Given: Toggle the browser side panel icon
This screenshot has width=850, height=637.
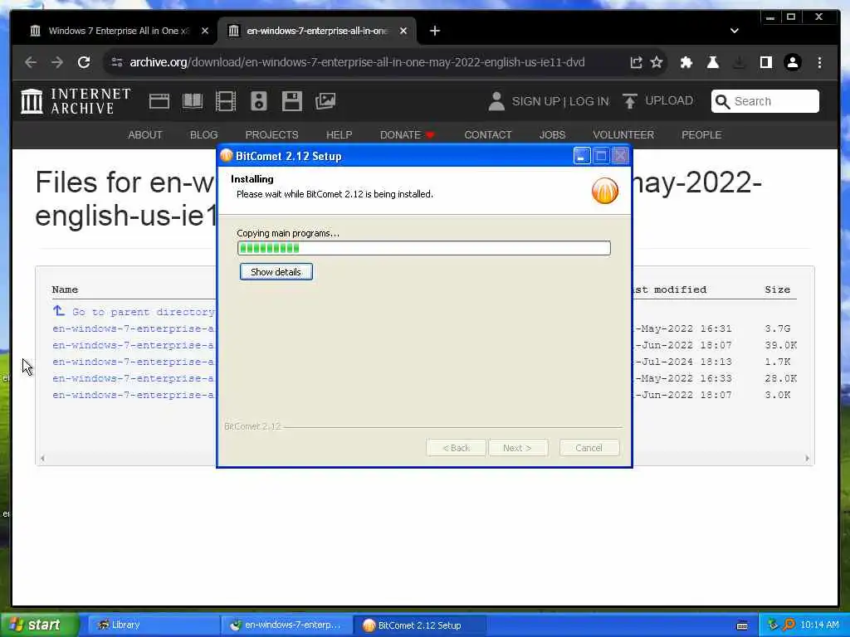Looking at the screenshot, I should click(x=766, y=62).
